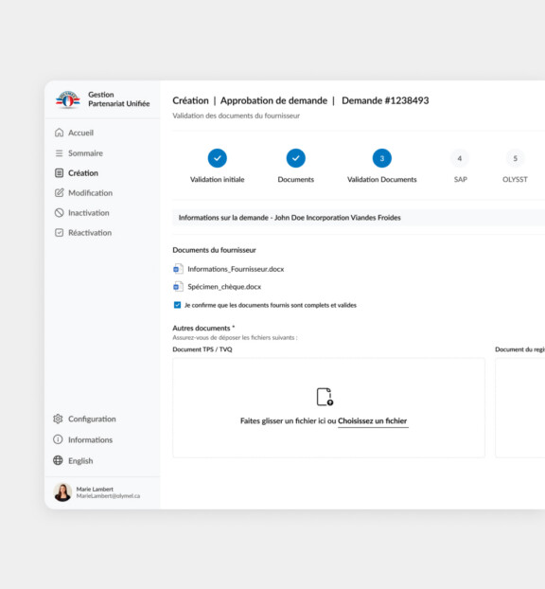Open Modification via its pencil icon
The image size is (545, 589).
pos(59,192)
